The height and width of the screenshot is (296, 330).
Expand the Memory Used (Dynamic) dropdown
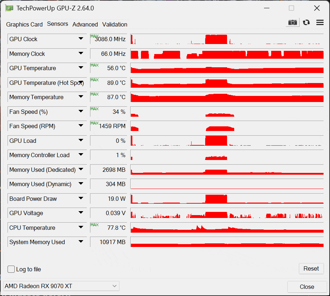pyautogui.click(x=81, y=184)
